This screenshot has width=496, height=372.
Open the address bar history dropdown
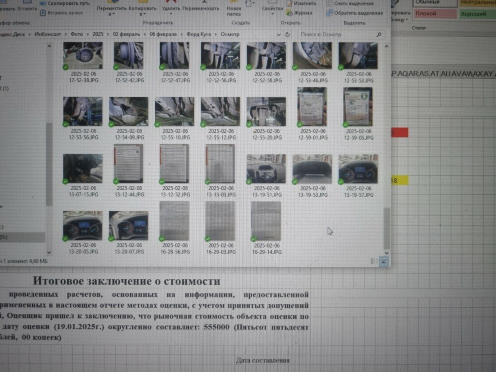coord(278,35)
